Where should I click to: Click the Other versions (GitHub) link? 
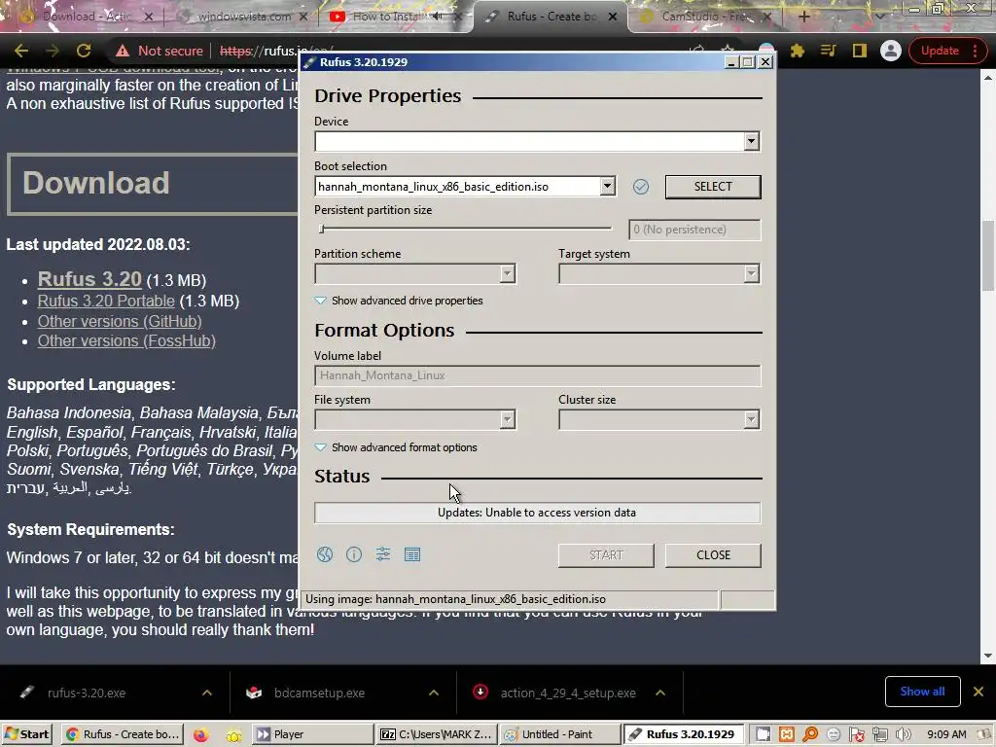click(x=120, y=321)
